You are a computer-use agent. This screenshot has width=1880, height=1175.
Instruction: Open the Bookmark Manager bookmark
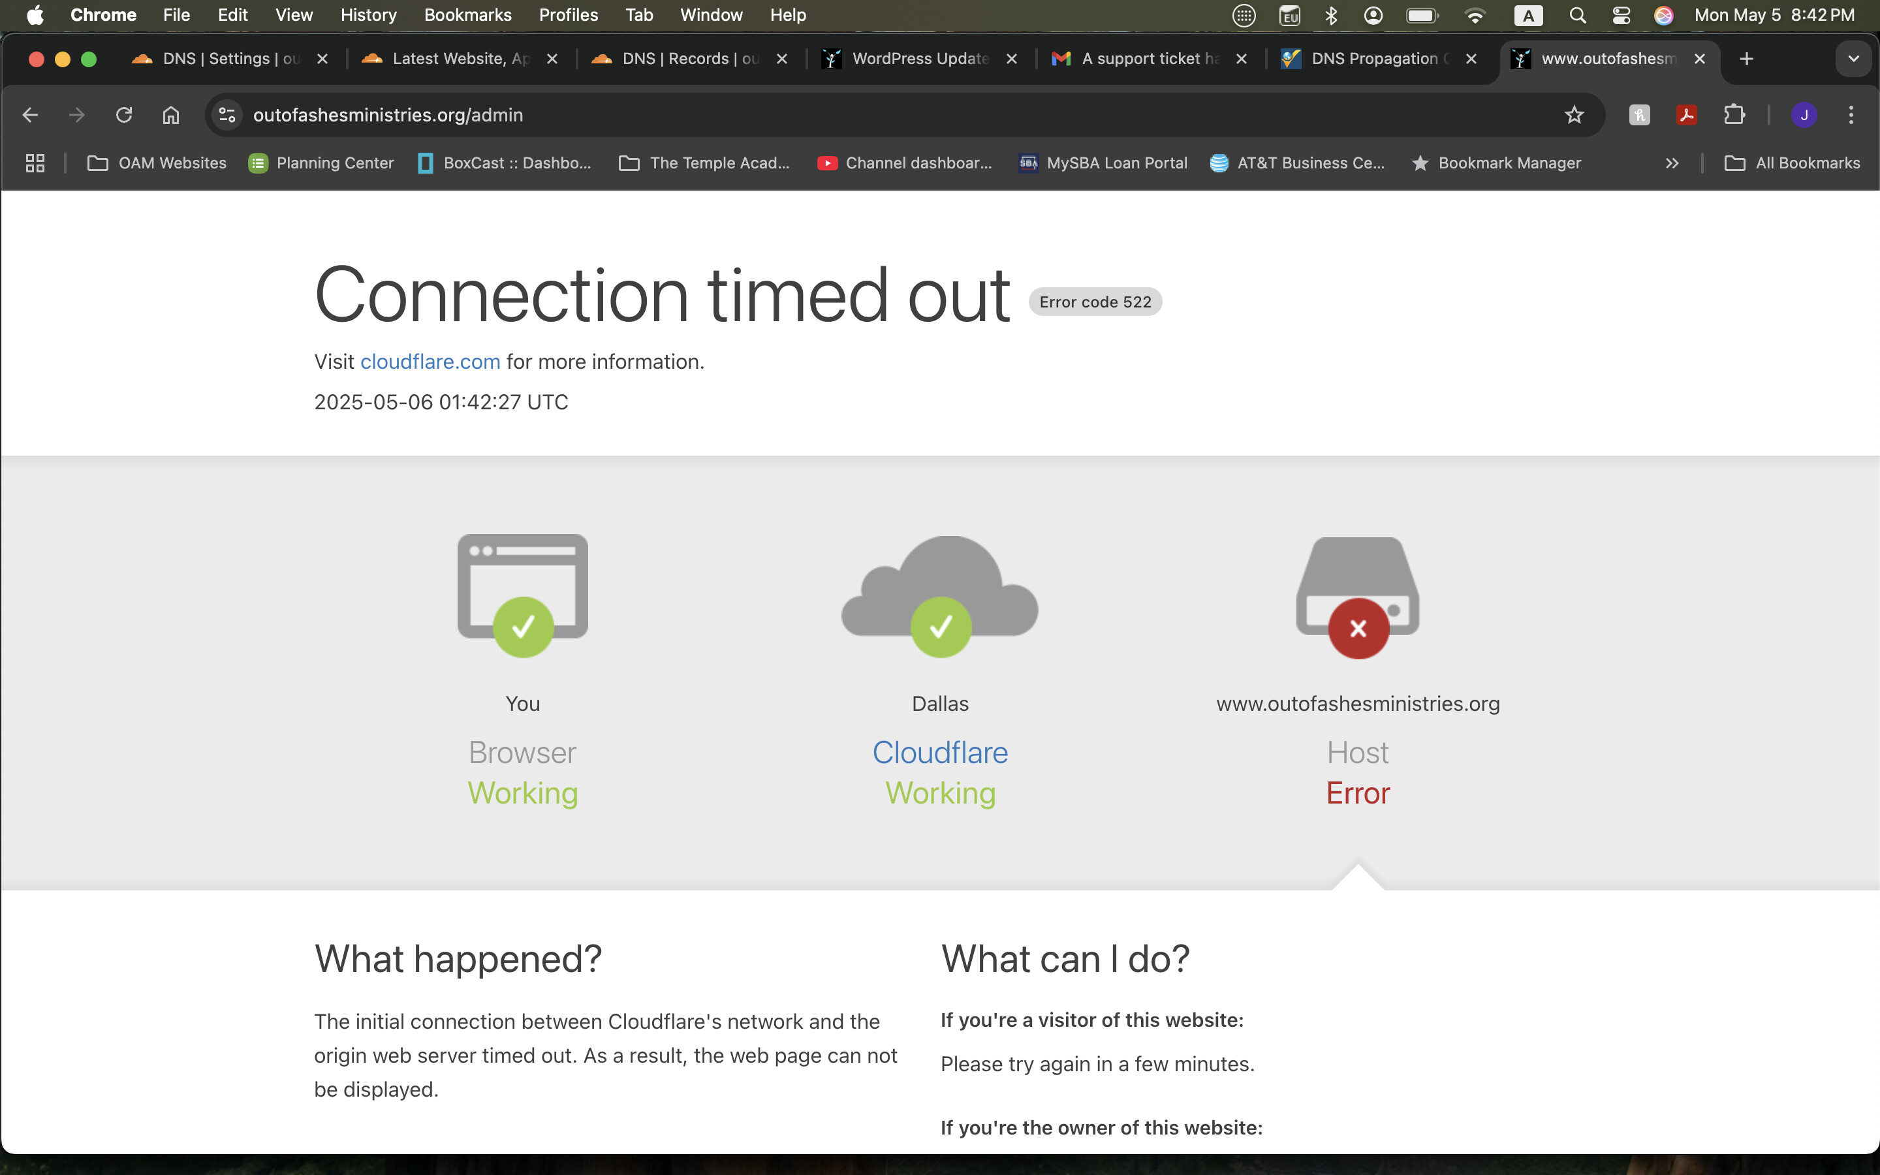(x=1496, y=163)
